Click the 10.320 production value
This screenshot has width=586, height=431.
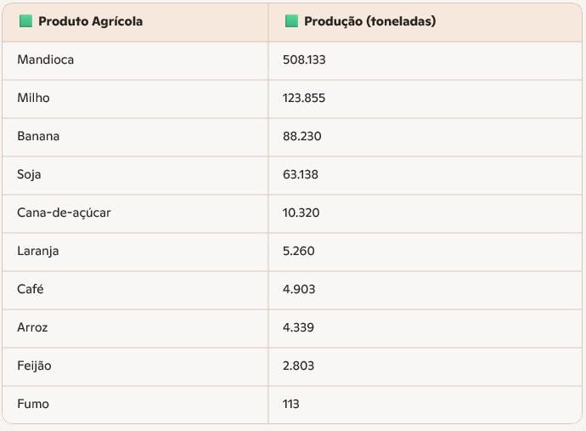click(301, 213)
